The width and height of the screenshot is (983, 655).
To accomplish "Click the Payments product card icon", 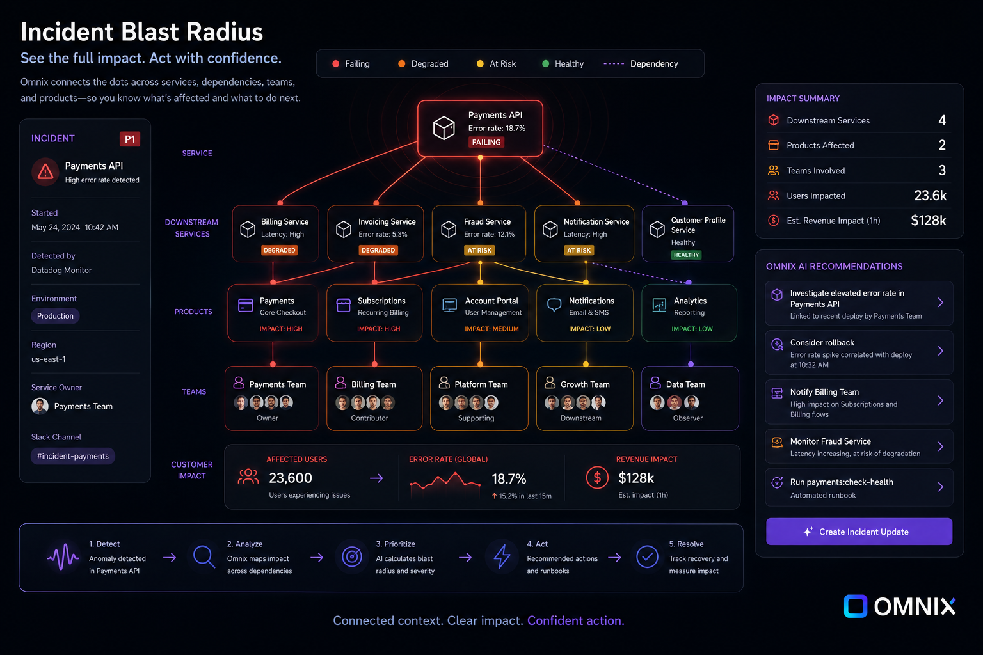I will [x=246, y=305].
